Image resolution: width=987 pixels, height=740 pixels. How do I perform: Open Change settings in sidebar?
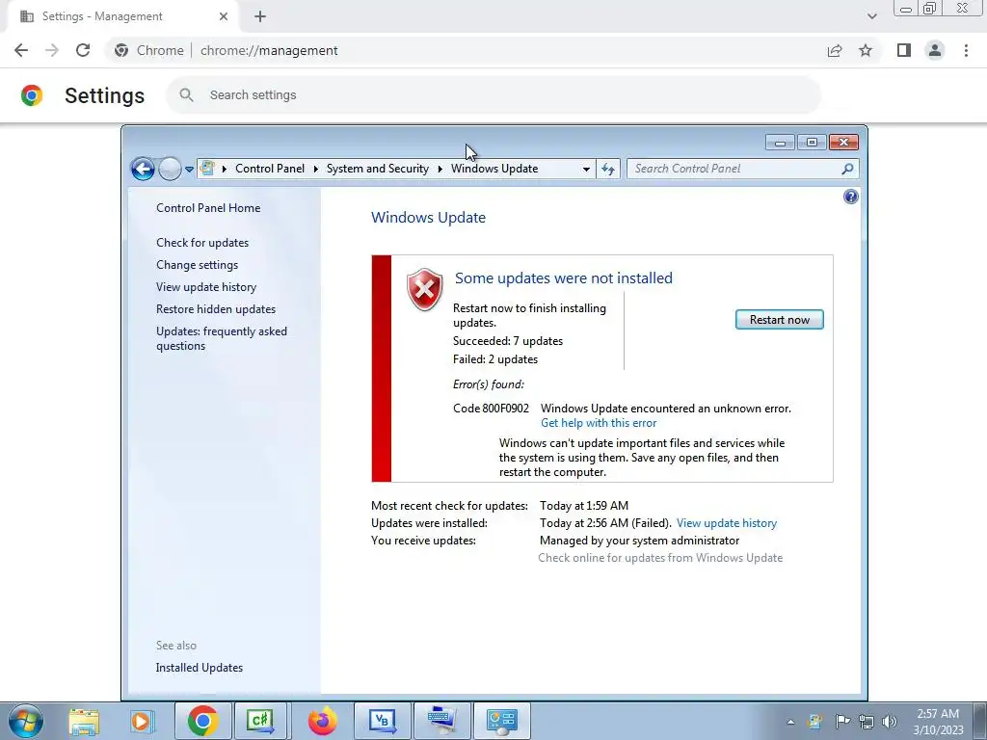[197, 265]
